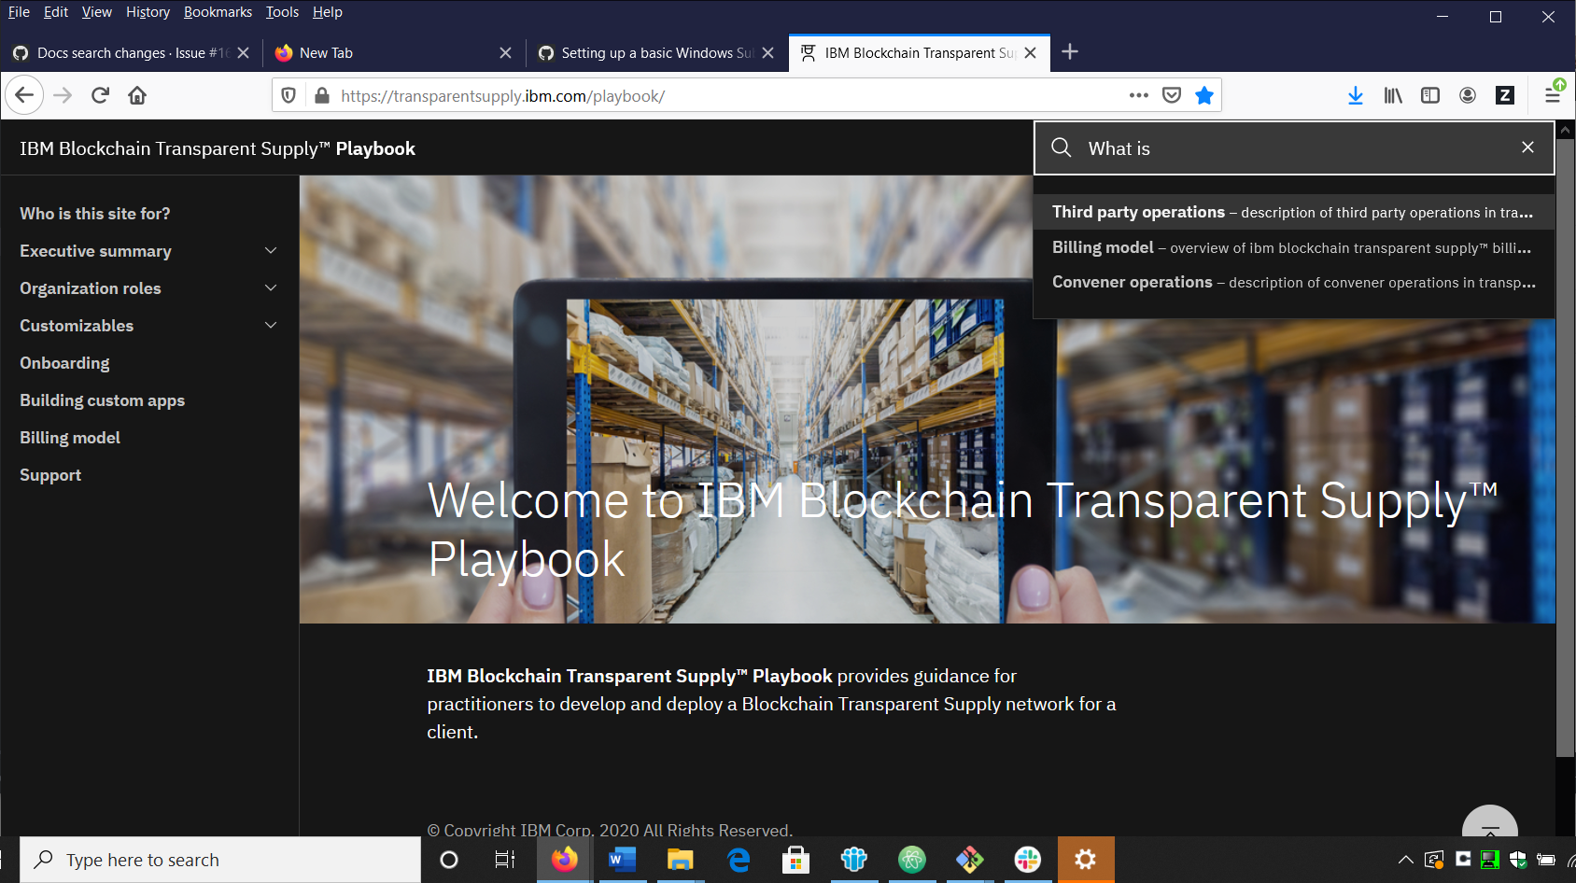Reload the current page
This screenshot has width=1576, height=883.
pos(101,95)
